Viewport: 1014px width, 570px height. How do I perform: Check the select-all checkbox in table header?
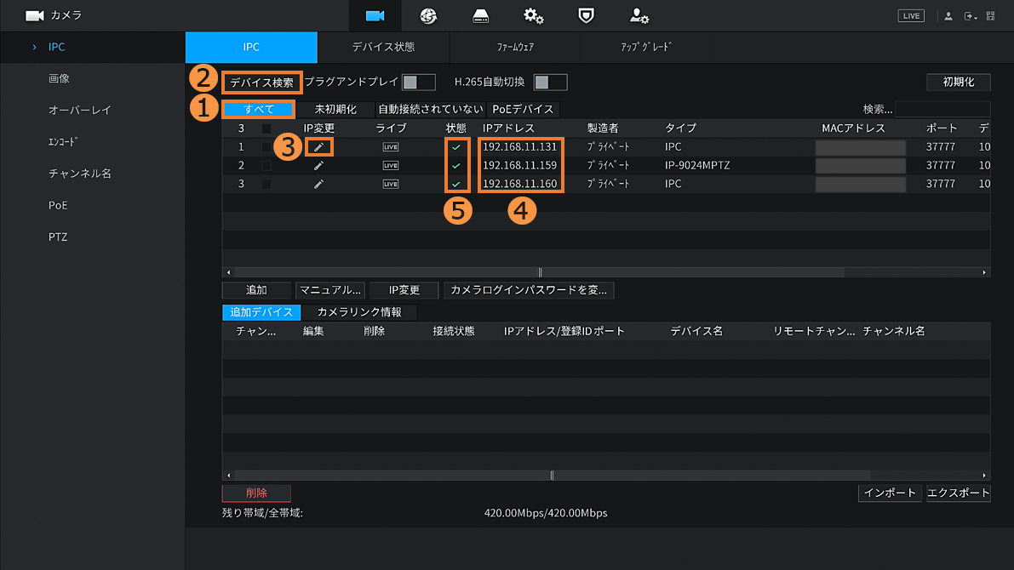pyautogui.click(x=266, y=128)
